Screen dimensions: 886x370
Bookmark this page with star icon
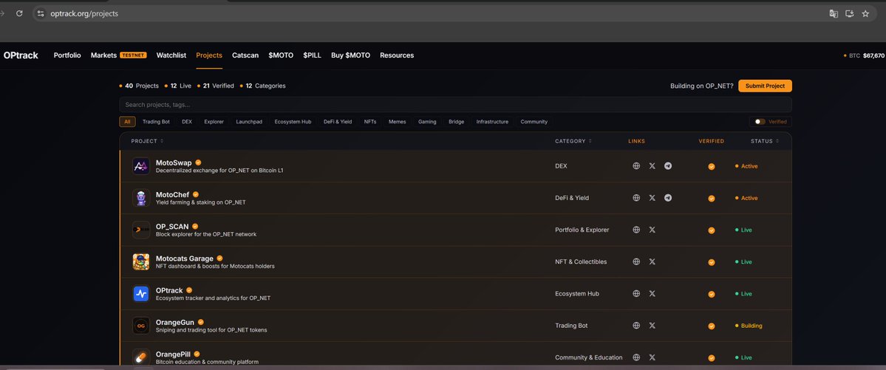pyautogui.click(x=865, y=13)
